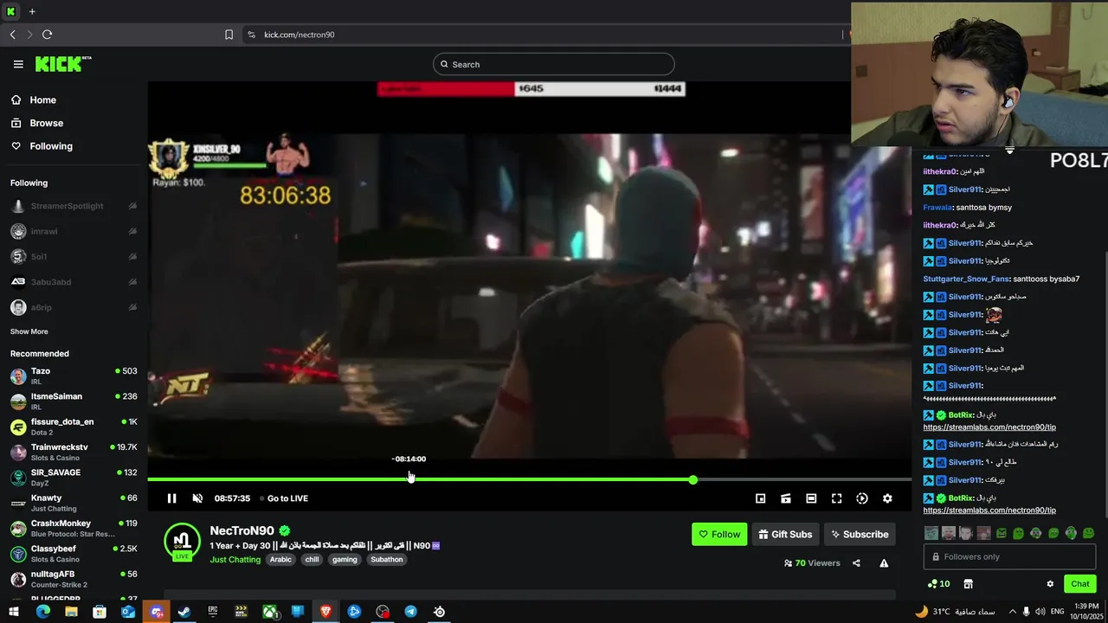This screenshot has width=1108, height=623.
Task: Share the stream via the share icon
Action: (856, 563)
